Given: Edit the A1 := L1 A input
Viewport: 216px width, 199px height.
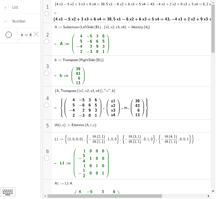Looking at the screenshot, I should pyautogui.click(x=63, y=184).
